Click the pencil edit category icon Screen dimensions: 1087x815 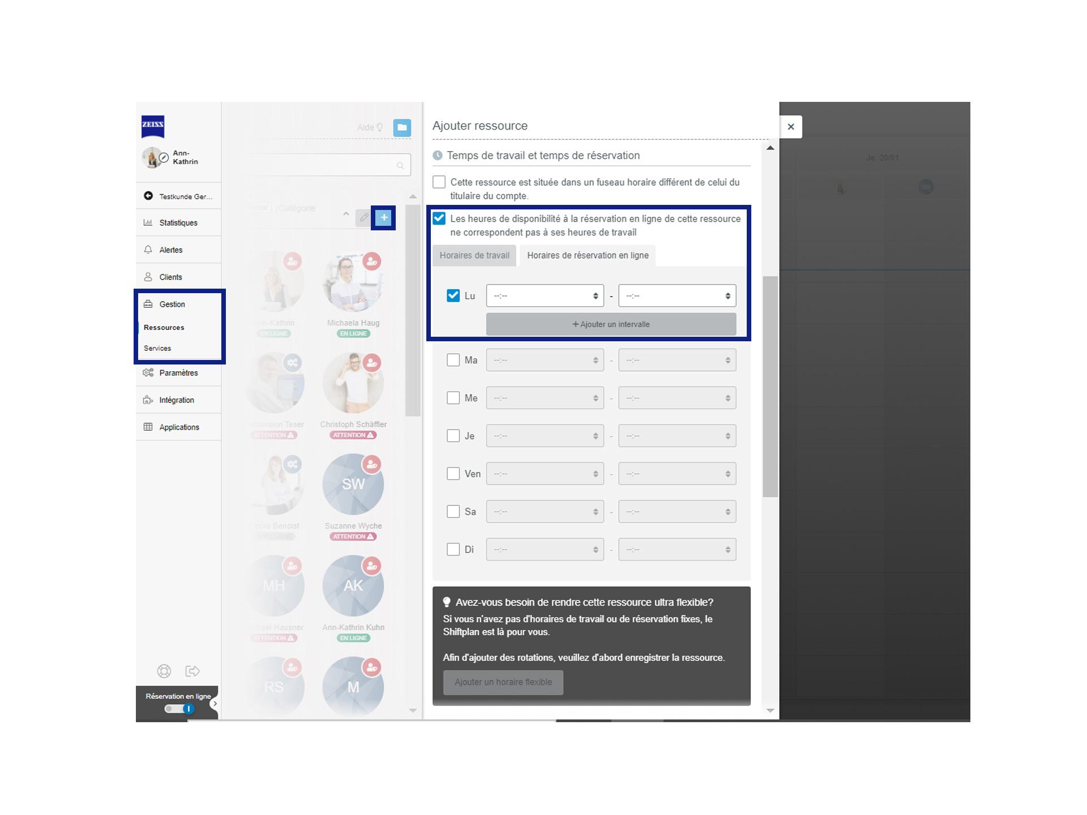pyautogui.click(x=364, y=218)
